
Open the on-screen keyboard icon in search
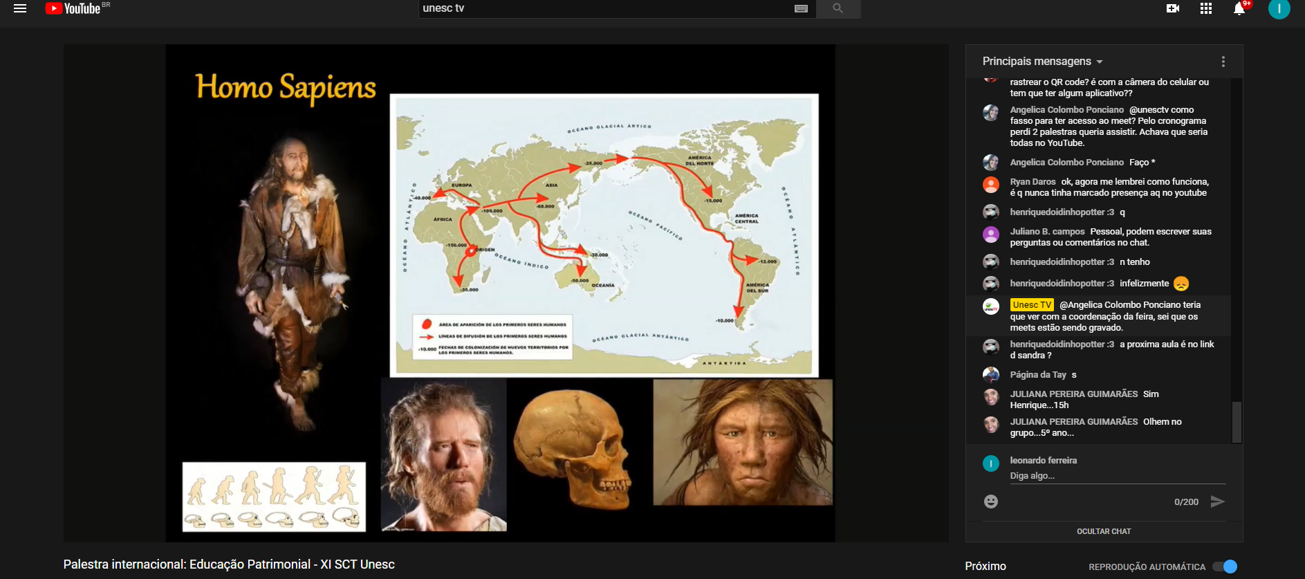coord(801,8)
